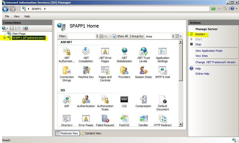Open Failed Request Tracing icon
The height and width of the screenshot is (143, 239).
pyautogui.click(x=105, y=120)
